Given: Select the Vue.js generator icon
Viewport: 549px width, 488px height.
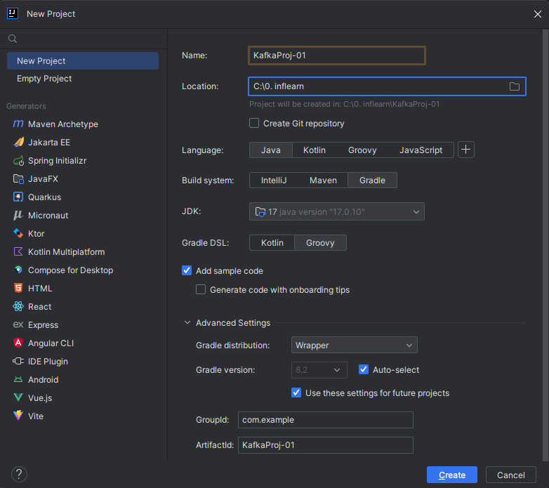Looking at the screenshot, I should [18, 397].
